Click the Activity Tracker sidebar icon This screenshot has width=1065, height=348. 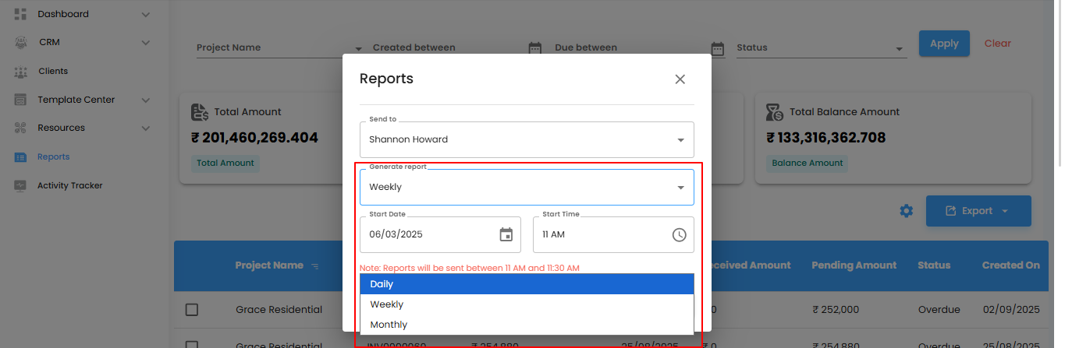tap(20, 185)
